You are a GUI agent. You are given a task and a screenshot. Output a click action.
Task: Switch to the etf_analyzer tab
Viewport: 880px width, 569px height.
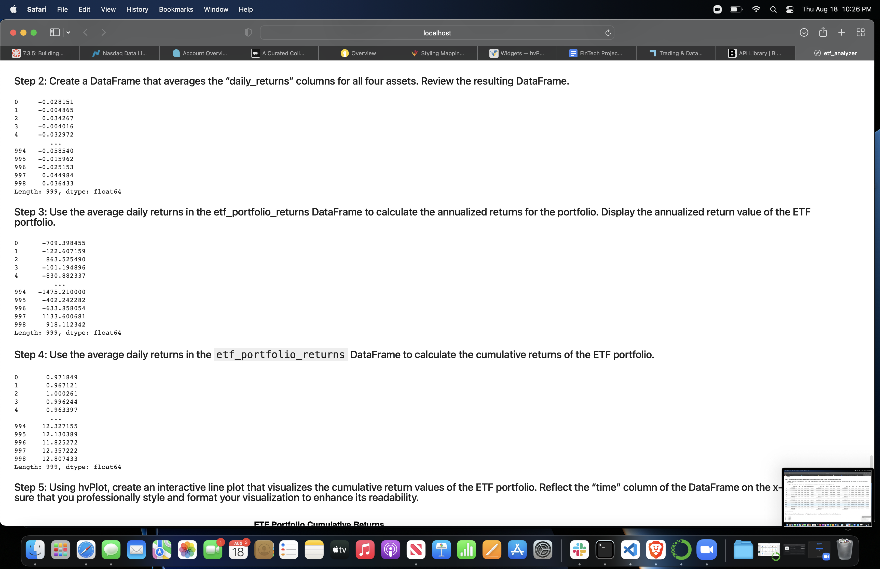coord(836,53)
